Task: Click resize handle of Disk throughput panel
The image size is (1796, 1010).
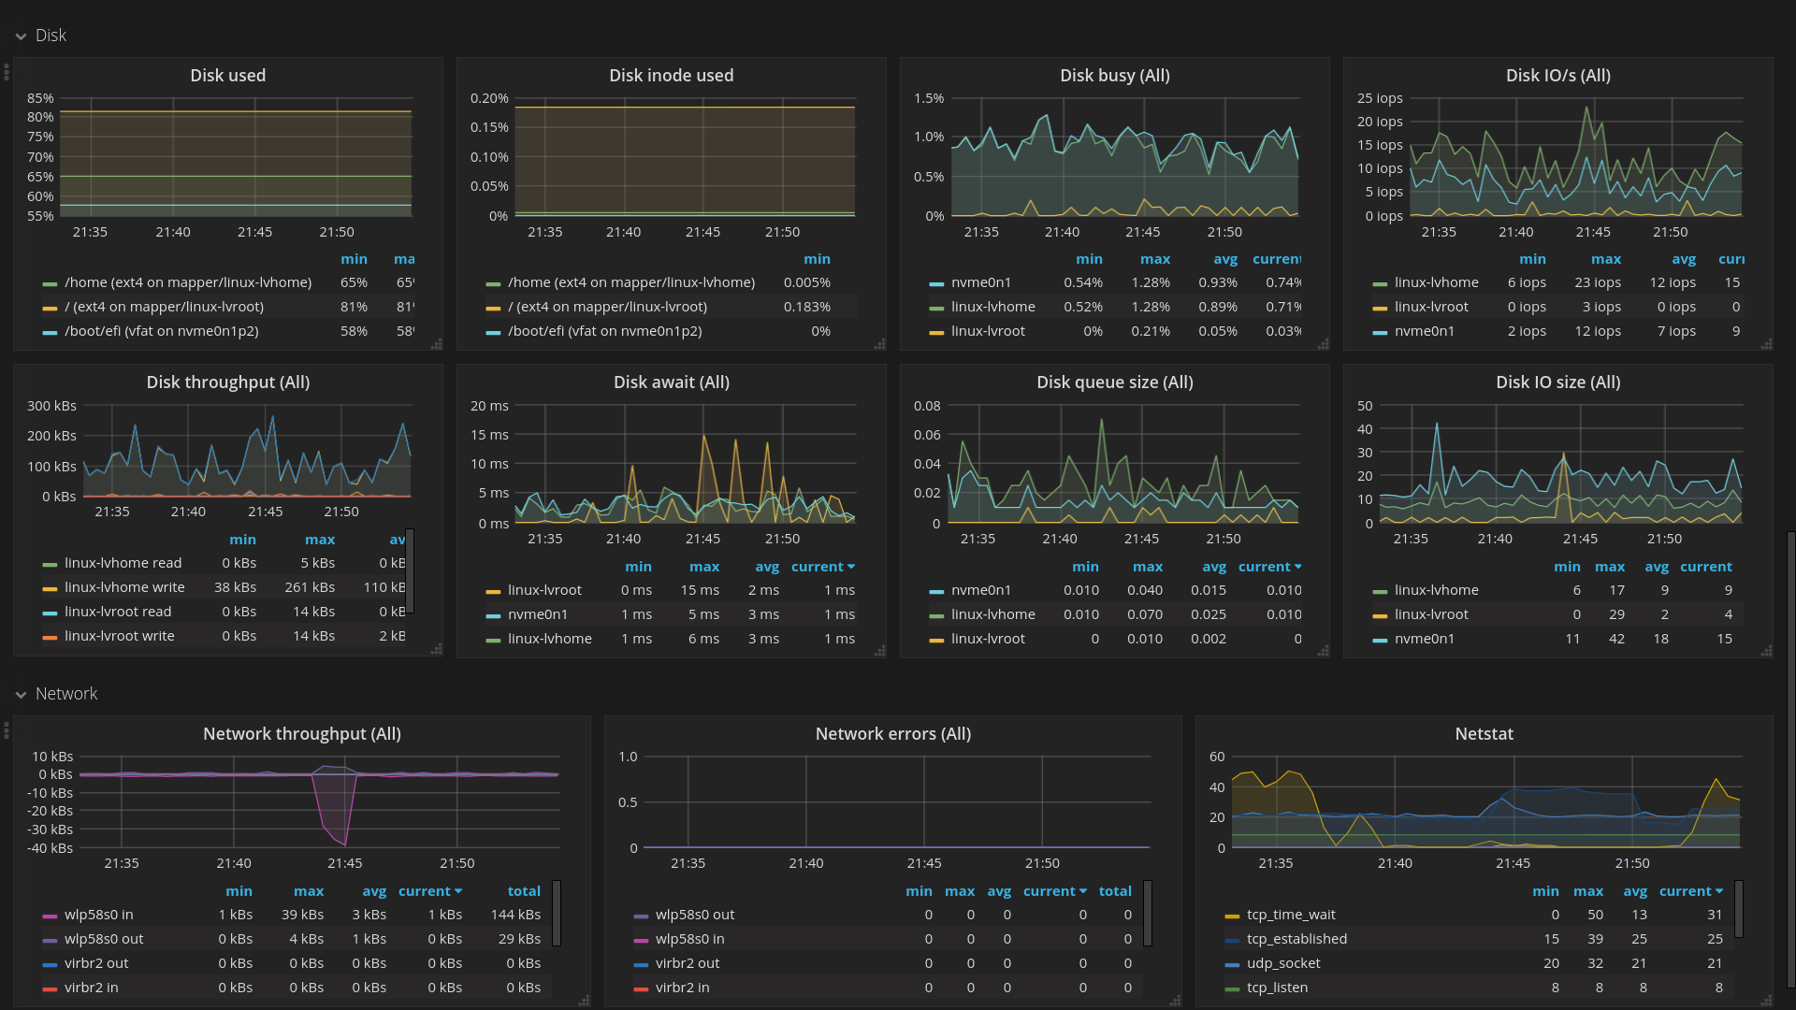Action: (436, 650)
